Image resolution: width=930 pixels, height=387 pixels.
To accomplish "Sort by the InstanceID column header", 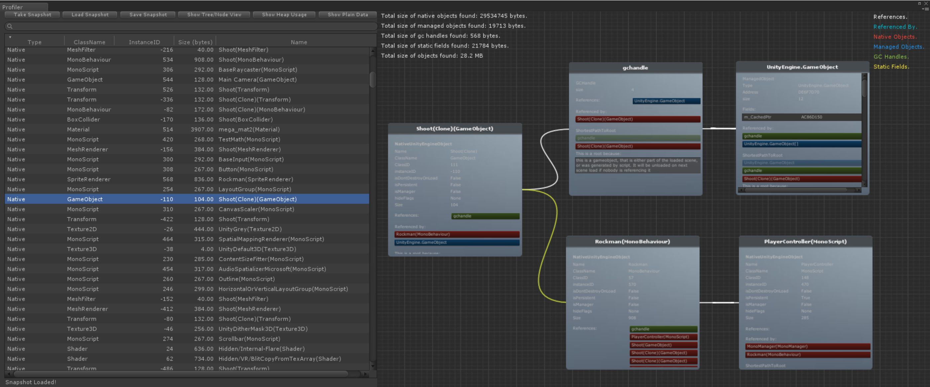I will tap(144, 42).
